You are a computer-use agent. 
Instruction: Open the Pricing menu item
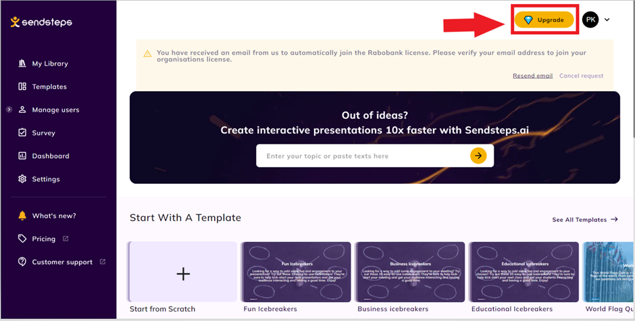coord(44,239)
